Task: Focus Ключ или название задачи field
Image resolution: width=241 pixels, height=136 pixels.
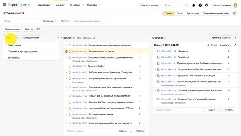Action: [x=91, y=21]
